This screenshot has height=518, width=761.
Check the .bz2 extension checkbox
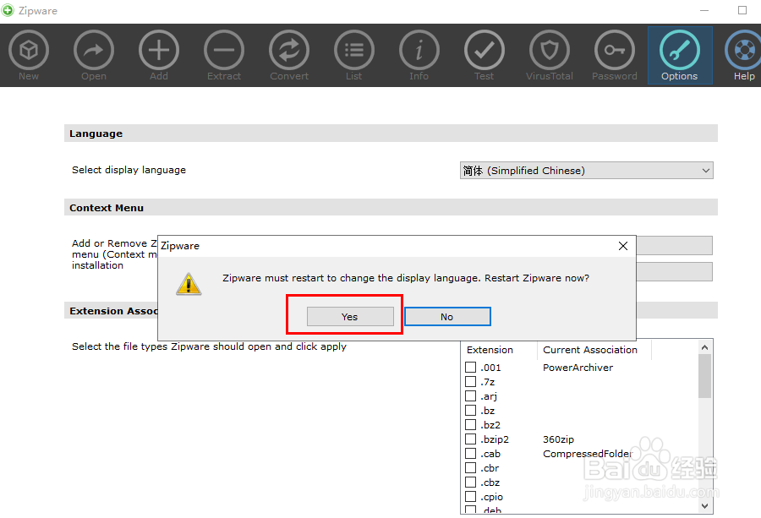[470, 424]
